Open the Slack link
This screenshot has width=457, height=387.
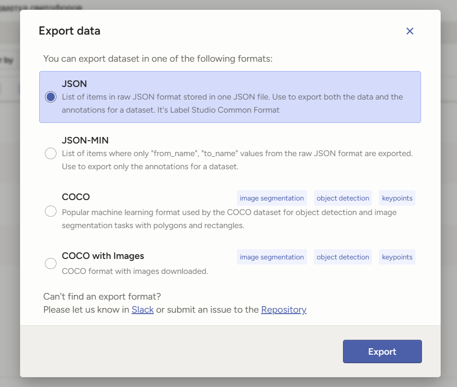143,309
